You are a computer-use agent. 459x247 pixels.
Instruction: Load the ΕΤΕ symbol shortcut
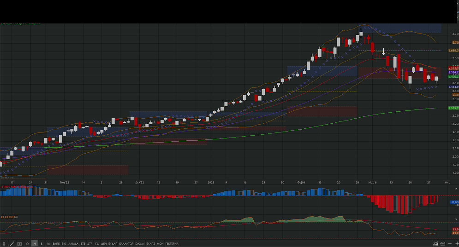pyautogui.click(x=83, y=243)
